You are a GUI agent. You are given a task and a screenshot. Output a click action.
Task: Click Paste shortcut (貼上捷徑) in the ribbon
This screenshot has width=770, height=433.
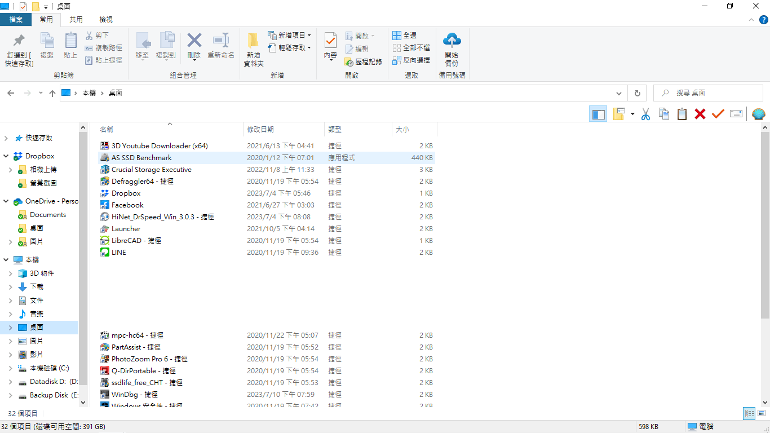point(103,60)
